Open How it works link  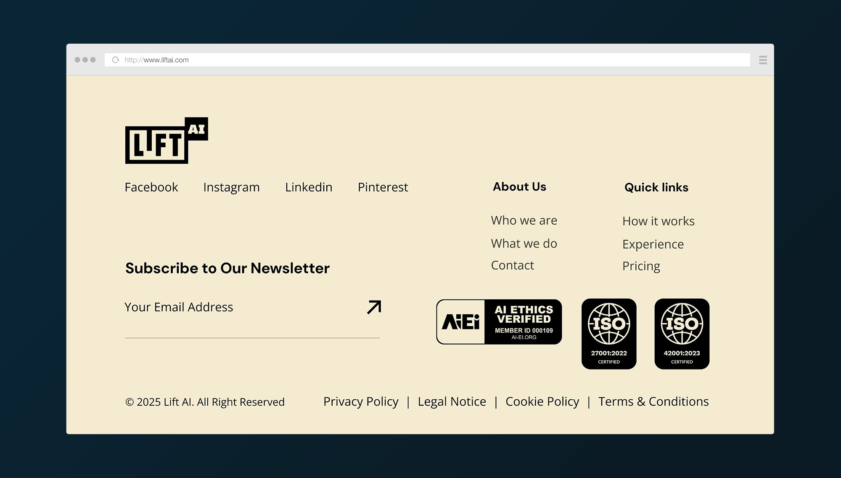(658, 221)
